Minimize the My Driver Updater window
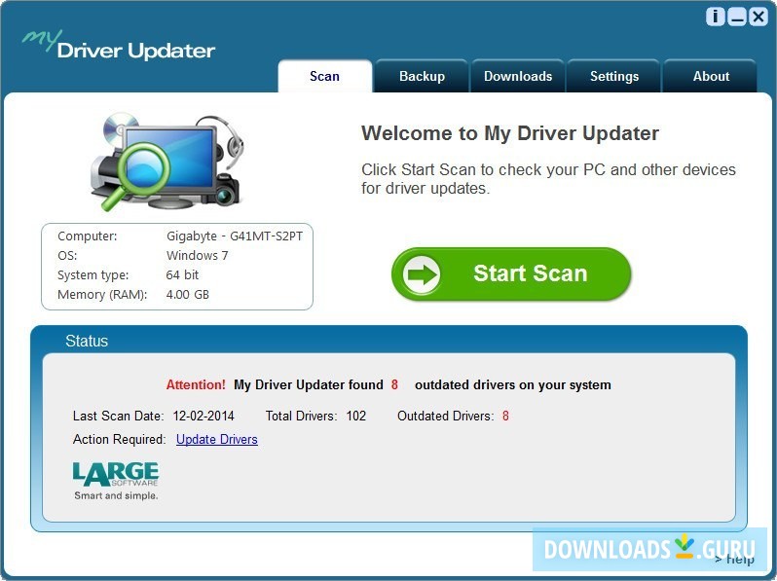This screenshot has width=777, height=581. tap(737, 17)
